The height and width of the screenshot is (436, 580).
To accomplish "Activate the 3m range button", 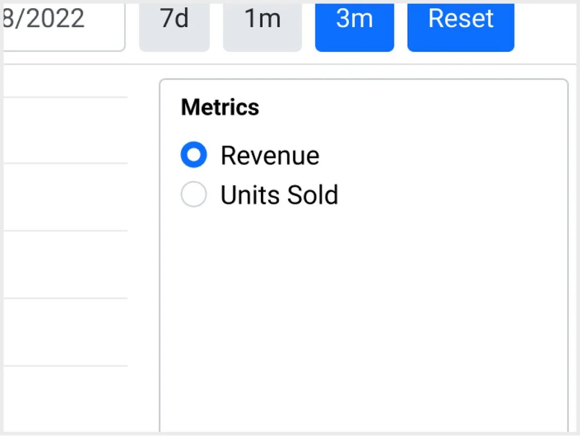I will click(354, 26).
